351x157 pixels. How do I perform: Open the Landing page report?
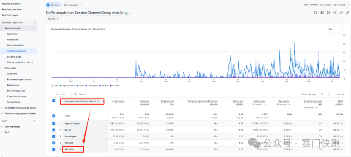14,57
